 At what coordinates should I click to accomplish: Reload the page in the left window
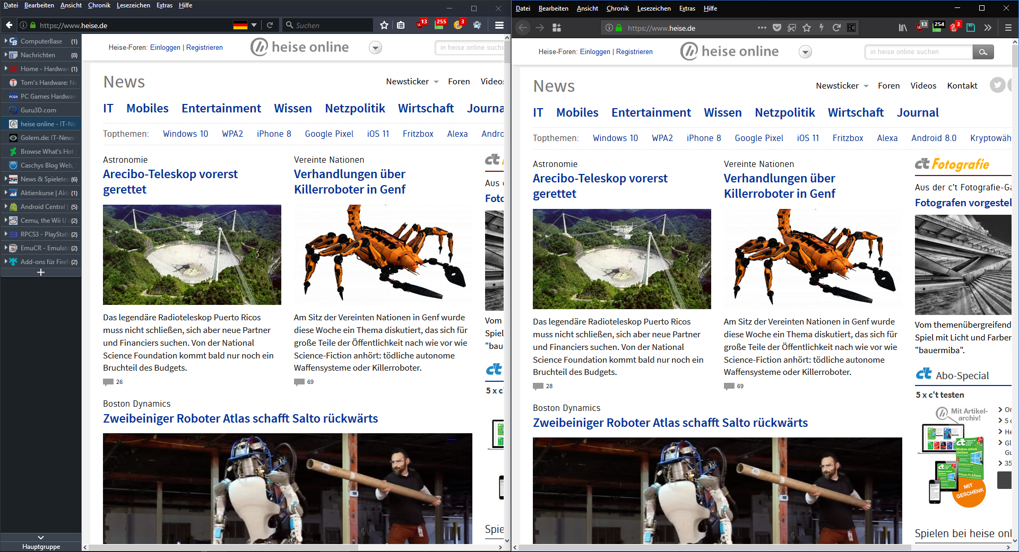tap(270, 25)
